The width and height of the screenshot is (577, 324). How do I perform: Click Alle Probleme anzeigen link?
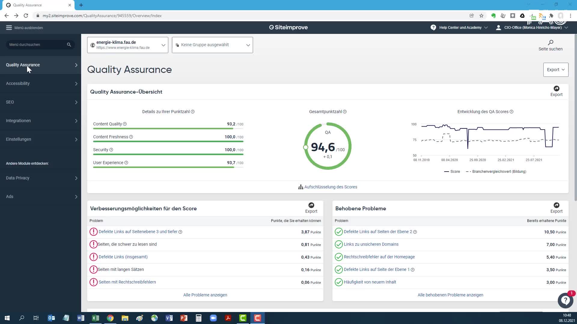click(205, 295)
